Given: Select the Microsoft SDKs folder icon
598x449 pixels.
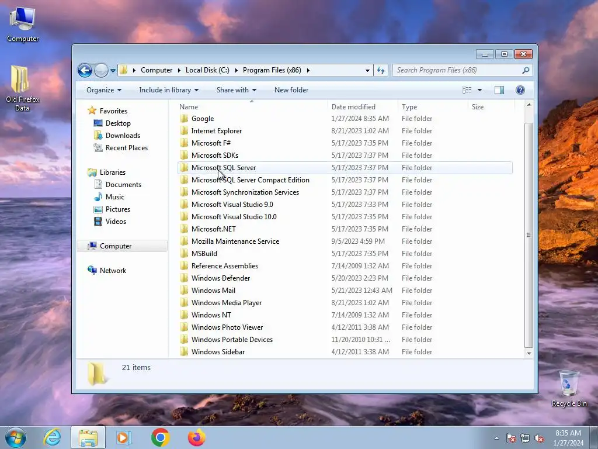Looking at the screenshot, I should pos(184,156).
